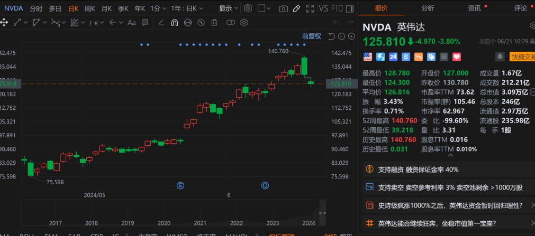The height and width of the screenshot is (236, 535).
Task: Open the 资讯 news tab
Action: pos(475,8)
